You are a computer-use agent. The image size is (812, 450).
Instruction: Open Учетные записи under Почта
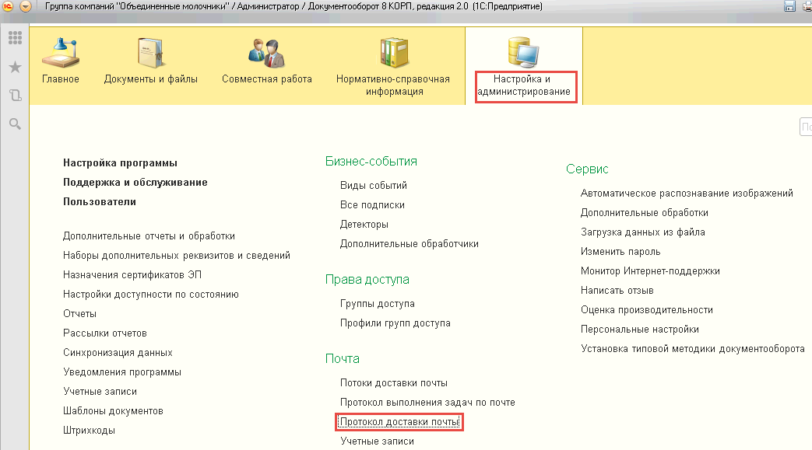click(x=377, y=441)
